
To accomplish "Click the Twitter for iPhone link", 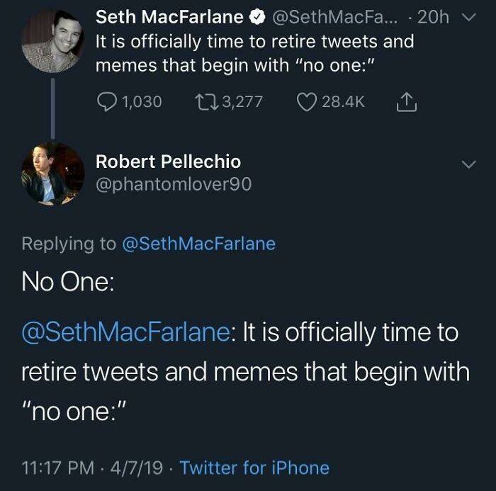I will pyautogui.click(x=255, y=468).
